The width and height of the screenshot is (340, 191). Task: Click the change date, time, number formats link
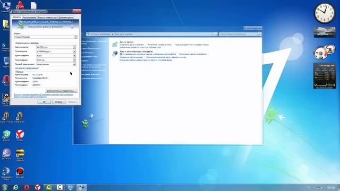166,57
